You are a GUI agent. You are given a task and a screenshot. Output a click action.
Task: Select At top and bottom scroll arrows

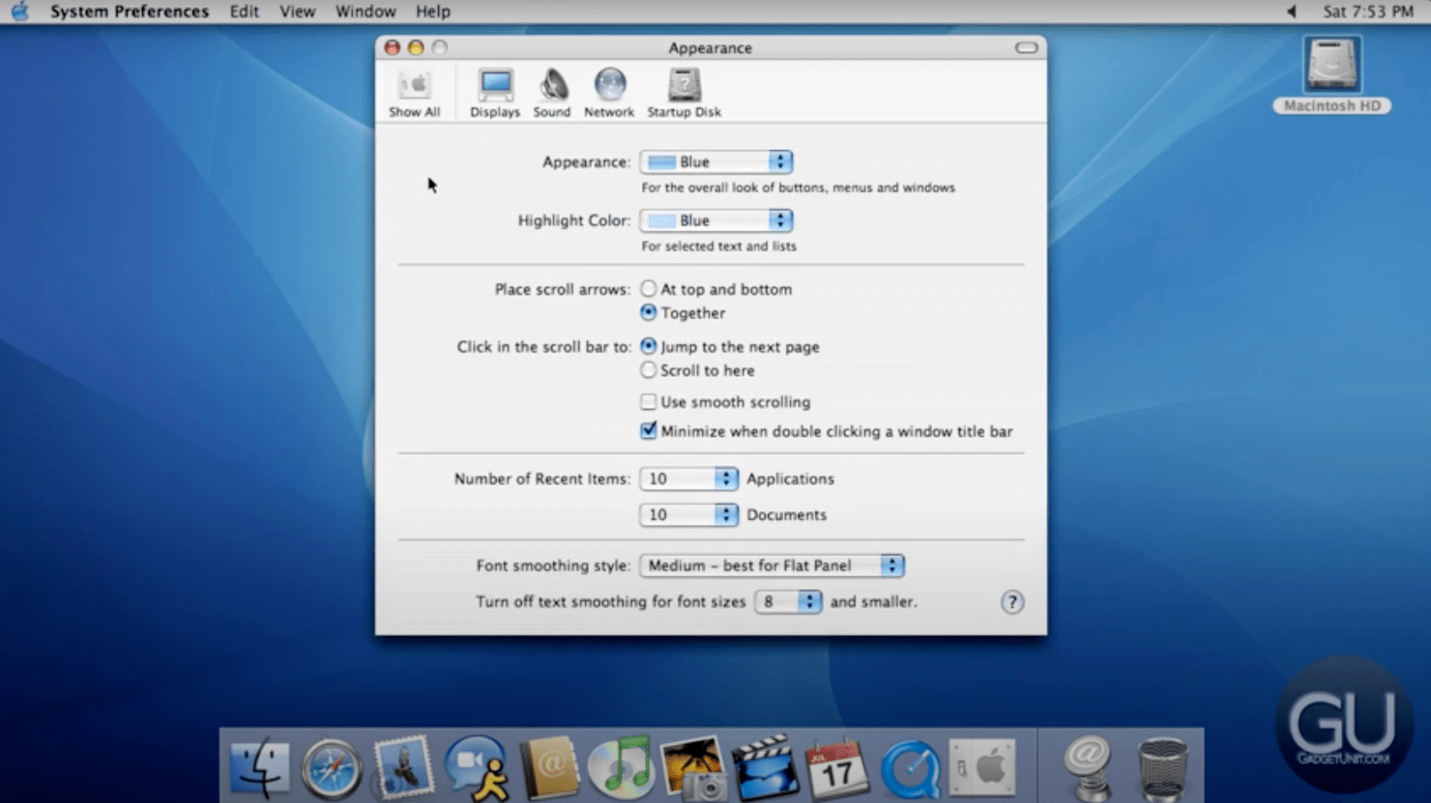tap(648, 289)
